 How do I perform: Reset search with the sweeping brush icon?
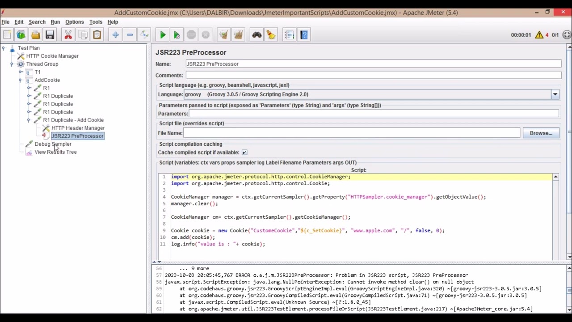point(271,35)
